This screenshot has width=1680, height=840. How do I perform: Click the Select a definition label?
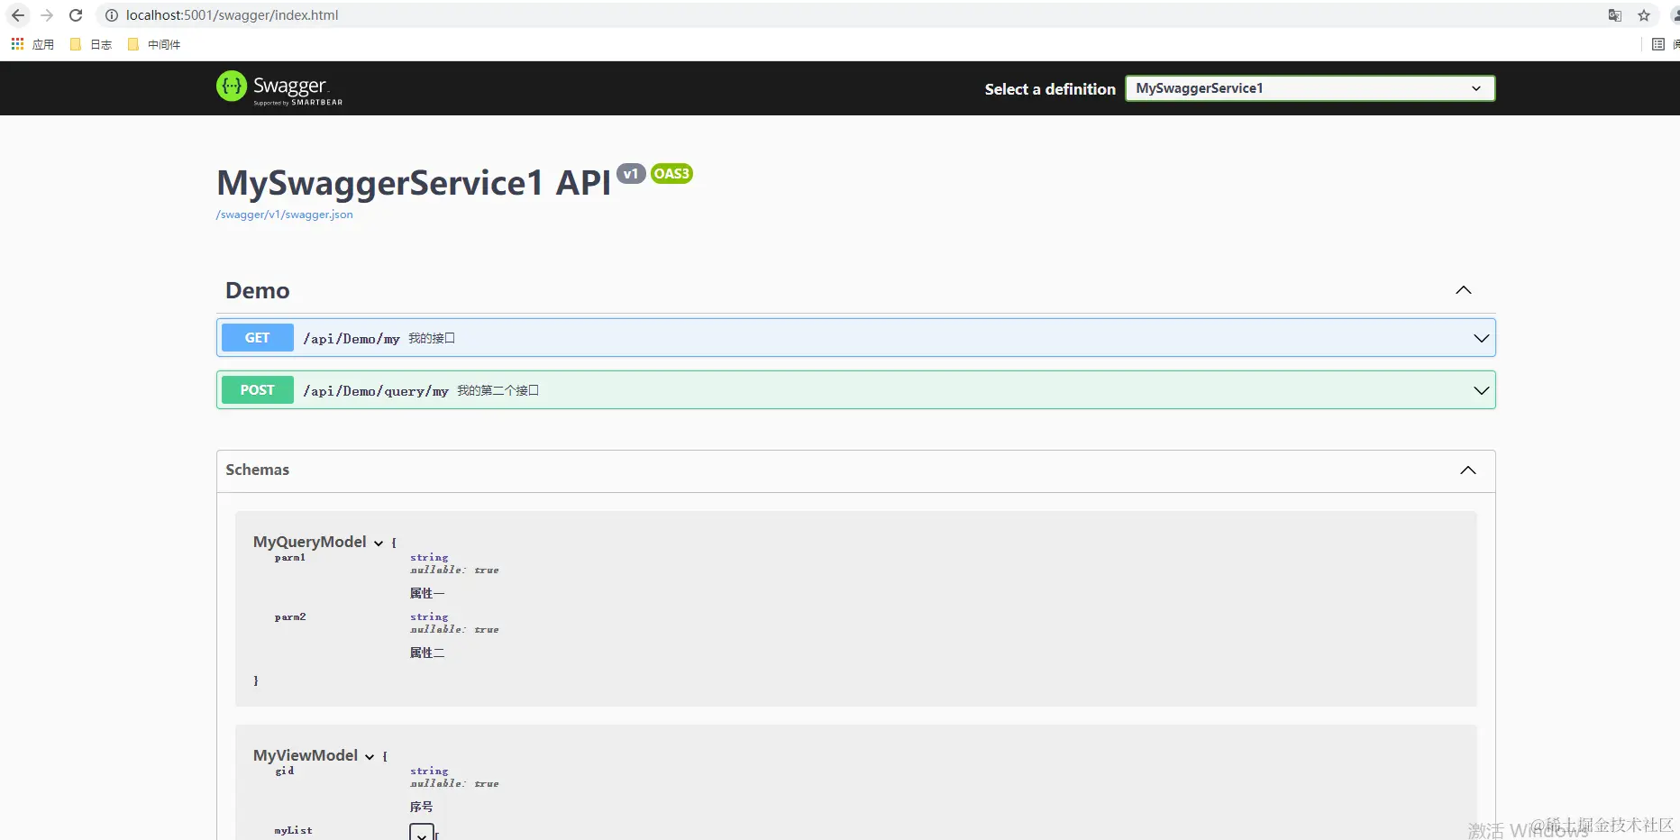[x=1050, y=89]
